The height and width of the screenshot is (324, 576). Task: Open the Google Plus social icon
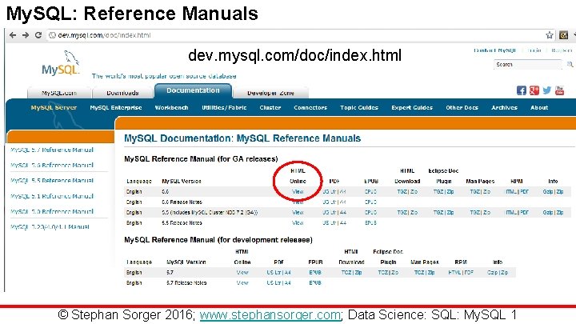534,90
